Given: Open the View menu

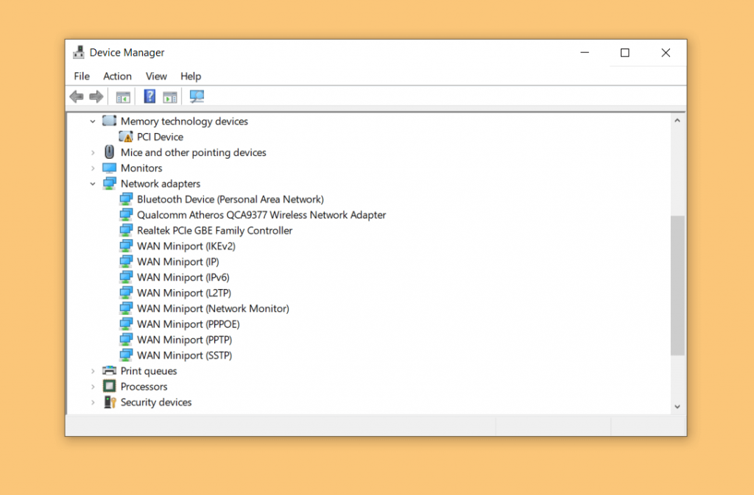Looking at the screenshot, I should click(156, 76).
